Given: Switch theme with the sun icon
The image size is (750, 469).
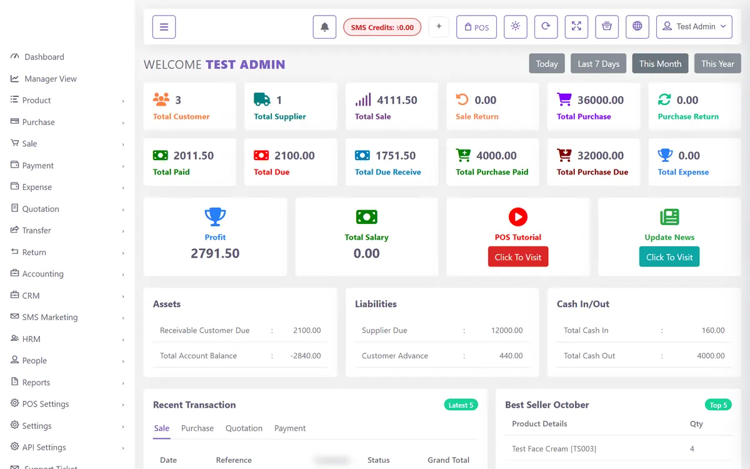Looking at the screenshot, I should 515,27.
